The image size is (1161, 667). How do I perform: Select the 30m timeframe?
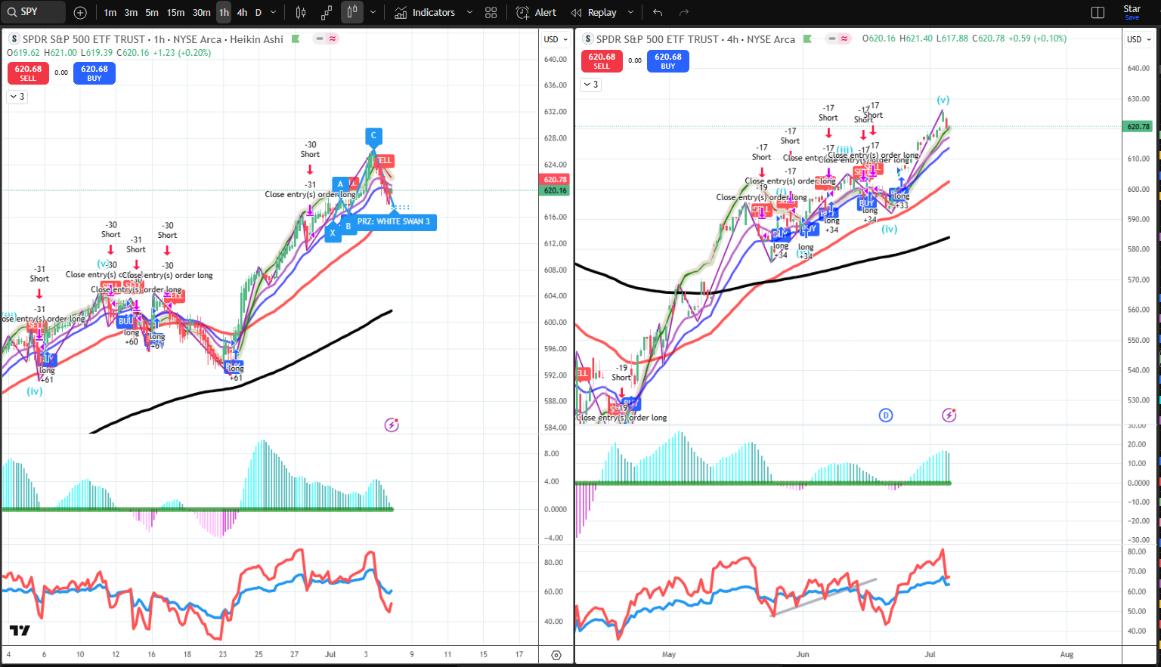tap(201, 13)
